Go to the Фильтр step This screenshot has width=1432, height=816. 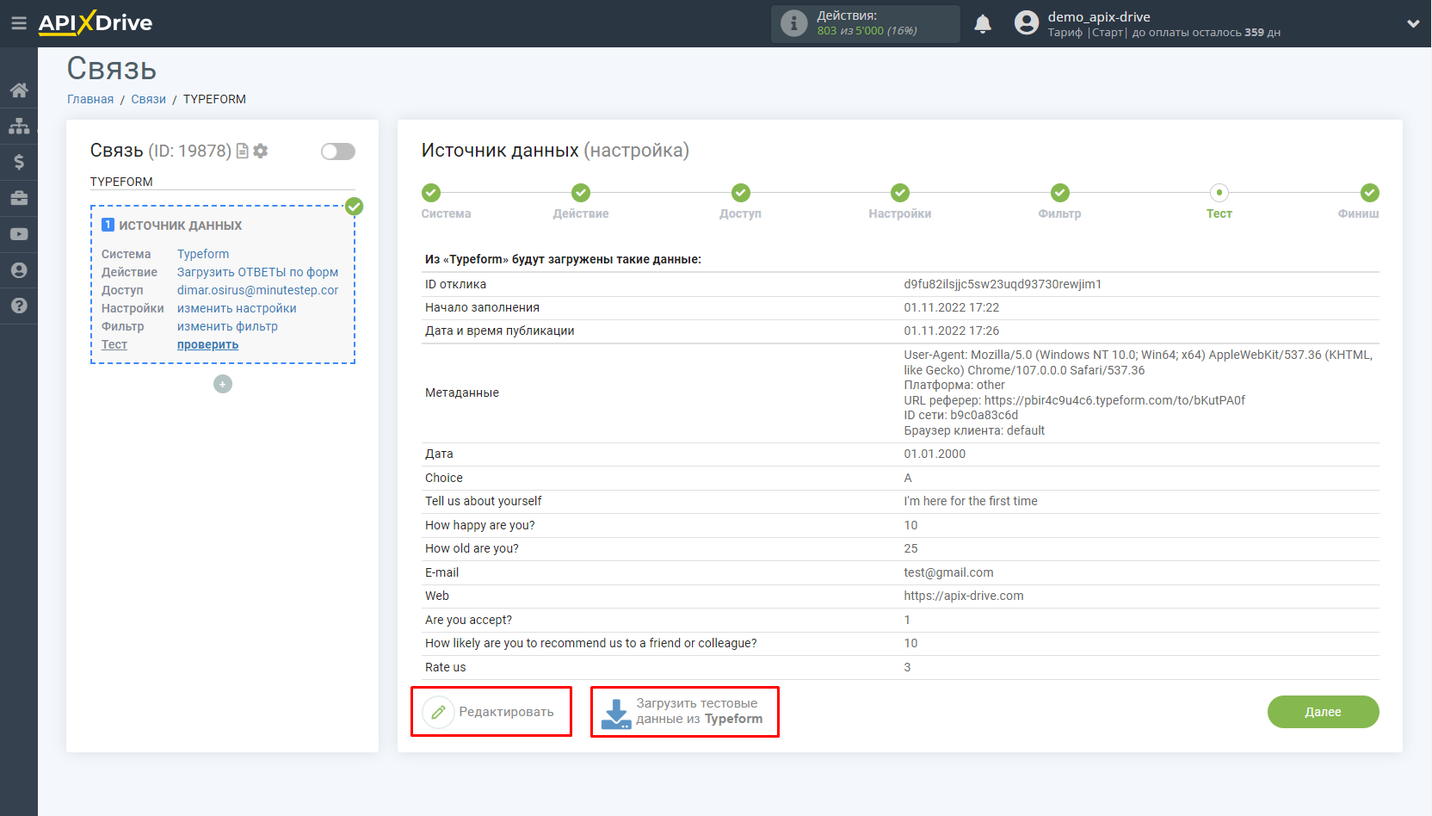[x=1059, y=202]
